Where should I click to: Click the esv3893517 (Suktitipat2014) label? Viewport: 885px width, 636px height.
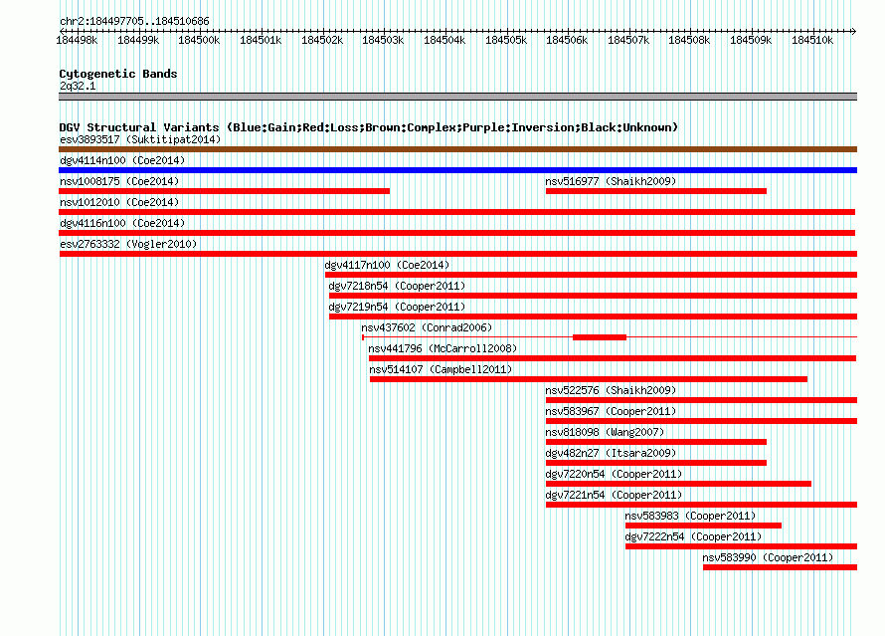click(140, 139)
